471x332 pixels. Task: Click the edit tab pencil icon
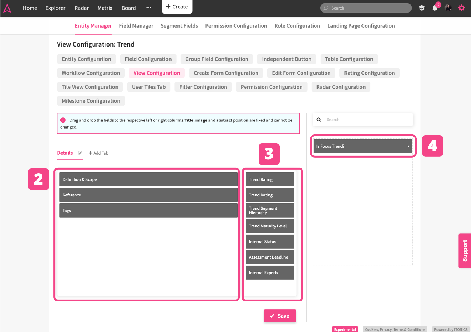coord(80,153)
